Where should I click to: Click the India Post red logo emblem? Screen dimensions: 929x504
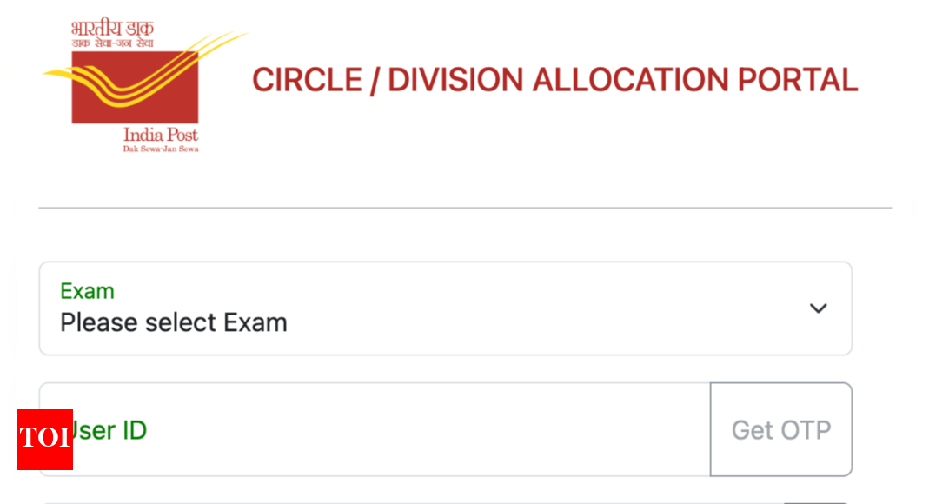[135, 87]
